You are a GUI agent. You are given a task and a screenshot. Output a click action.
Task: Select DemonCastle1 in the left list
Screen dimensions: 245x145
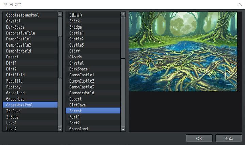[x=30, y=39]
